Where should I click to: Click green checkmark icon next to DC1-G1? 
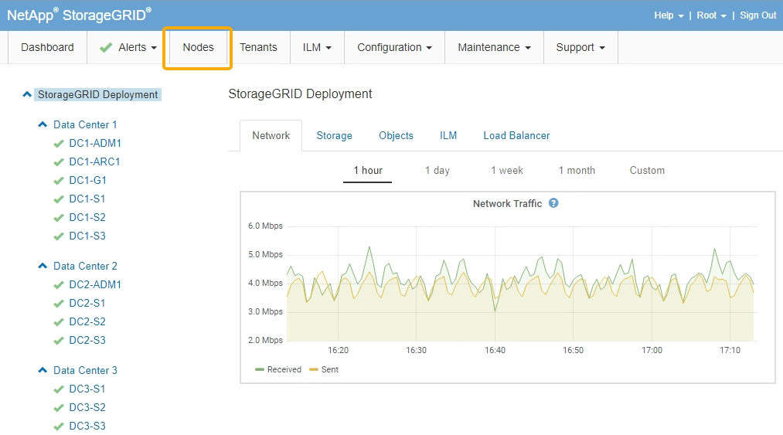click(58, 181)
